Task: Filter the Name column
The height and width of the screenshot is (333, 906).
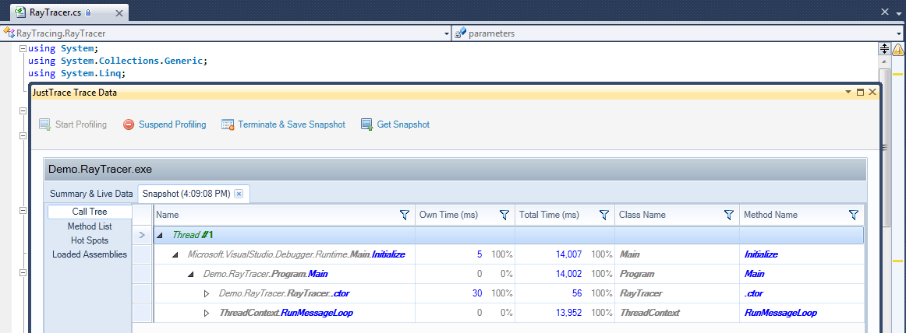Action: click(405, 215)
